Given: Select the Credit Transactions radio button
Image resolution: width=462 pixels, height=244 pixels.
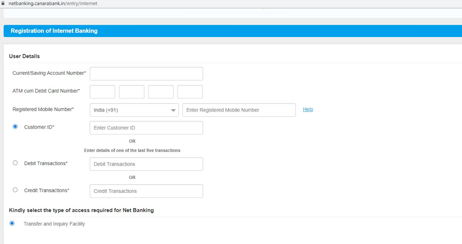Looking at the screenshot, I should coord(15,190).
